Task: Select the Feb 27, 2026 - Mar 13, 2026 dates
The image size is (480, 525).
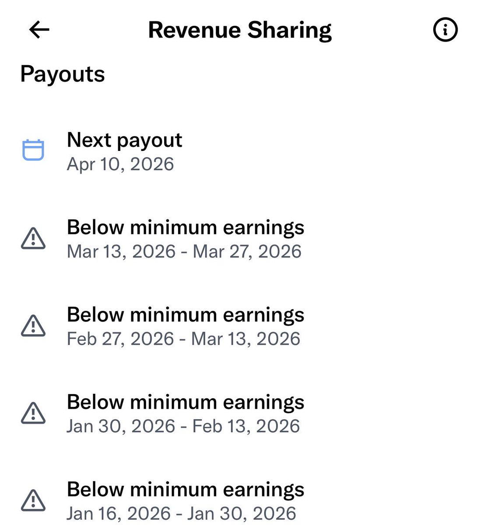Action: [x=184, y=339]
